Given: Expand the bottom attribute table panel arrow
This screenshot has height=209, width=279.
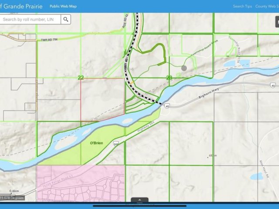Looking at the screenshot, I should point(139,200).
